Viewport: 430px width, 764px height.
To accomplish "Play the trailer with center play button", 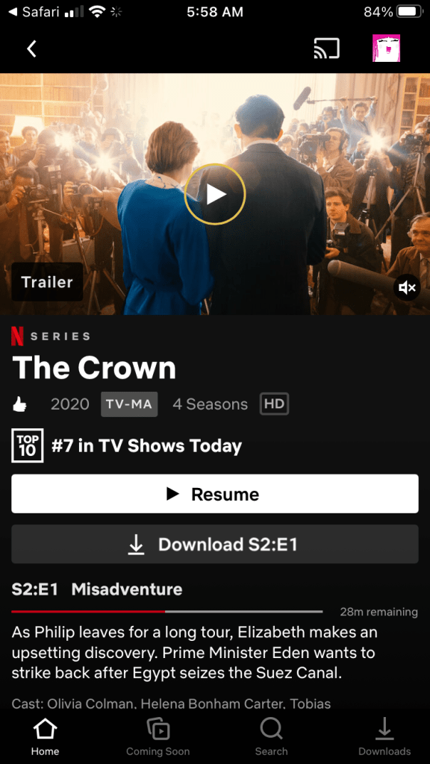I will [x=214, y=195].
